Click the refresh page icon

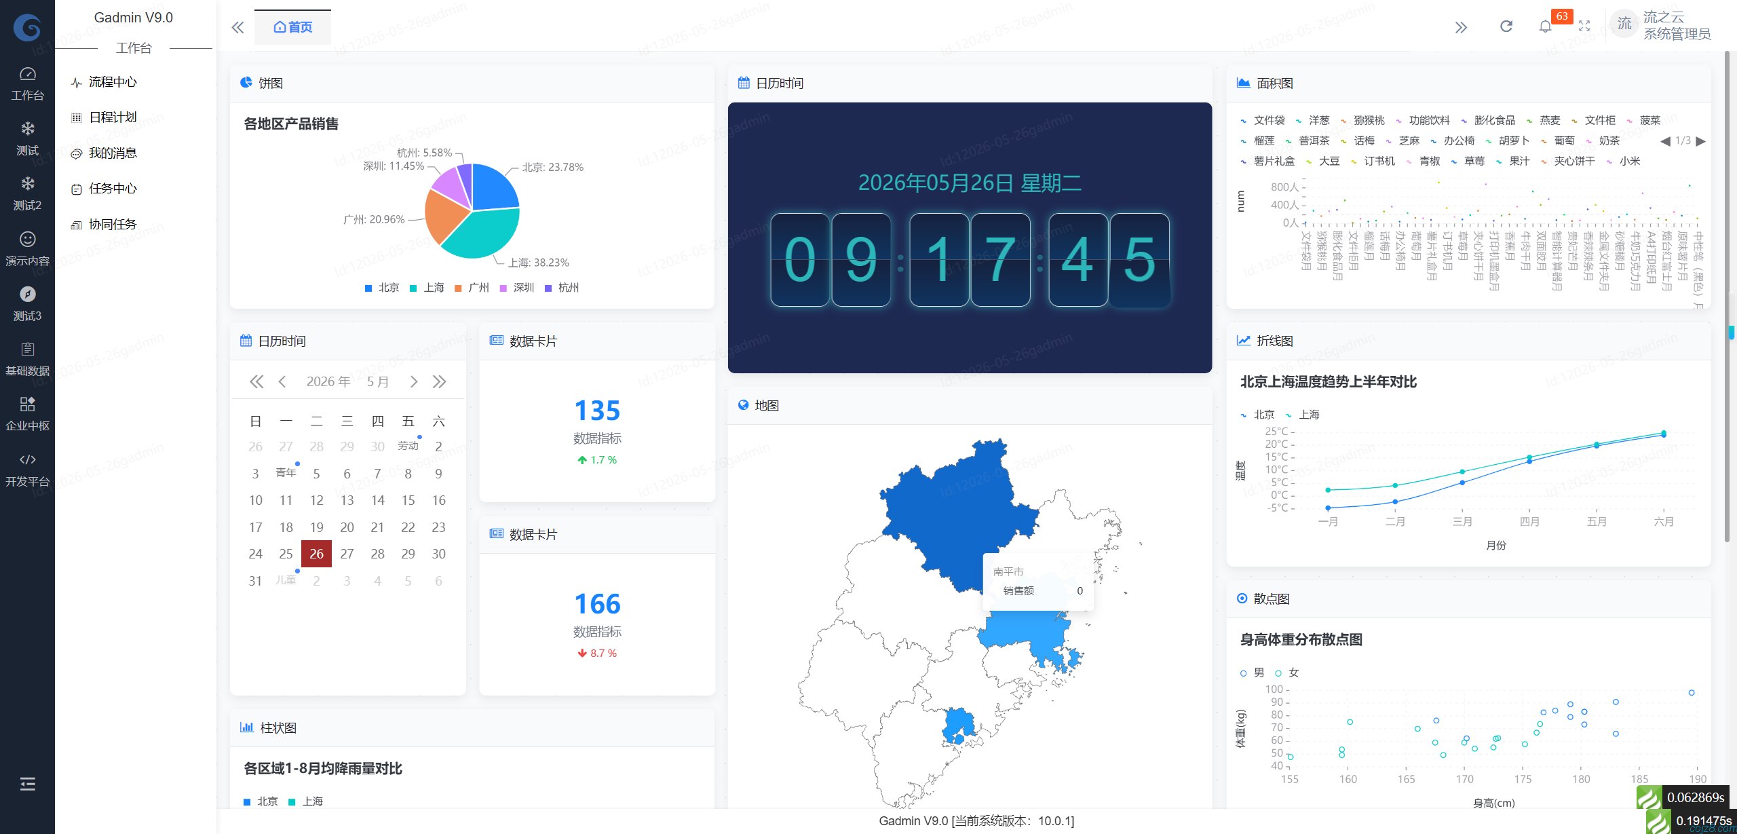pos(1506,26)
